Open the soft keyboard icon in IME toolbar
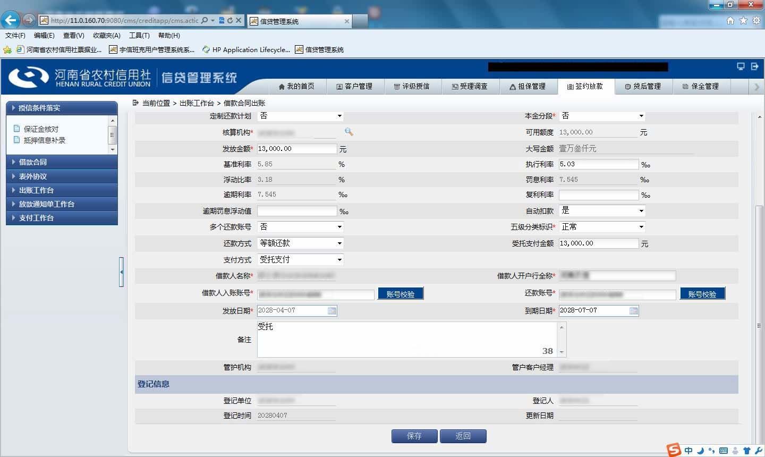The image size is (765, 457). pyautogui.click(x=723, y=451)
